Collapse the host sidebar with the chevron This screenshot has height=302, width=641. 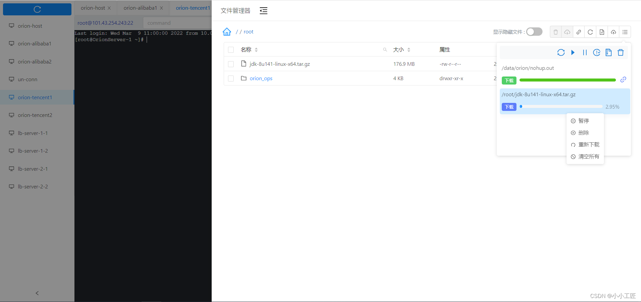point(37,293)
